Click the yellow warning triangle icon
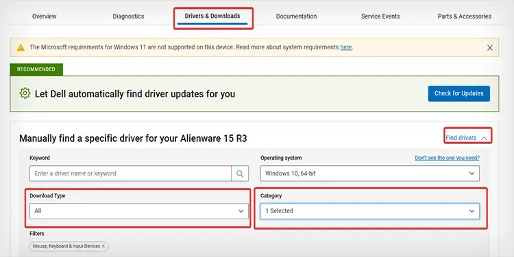Viewport: 514px width, 257px height. [x=21, y=47]
